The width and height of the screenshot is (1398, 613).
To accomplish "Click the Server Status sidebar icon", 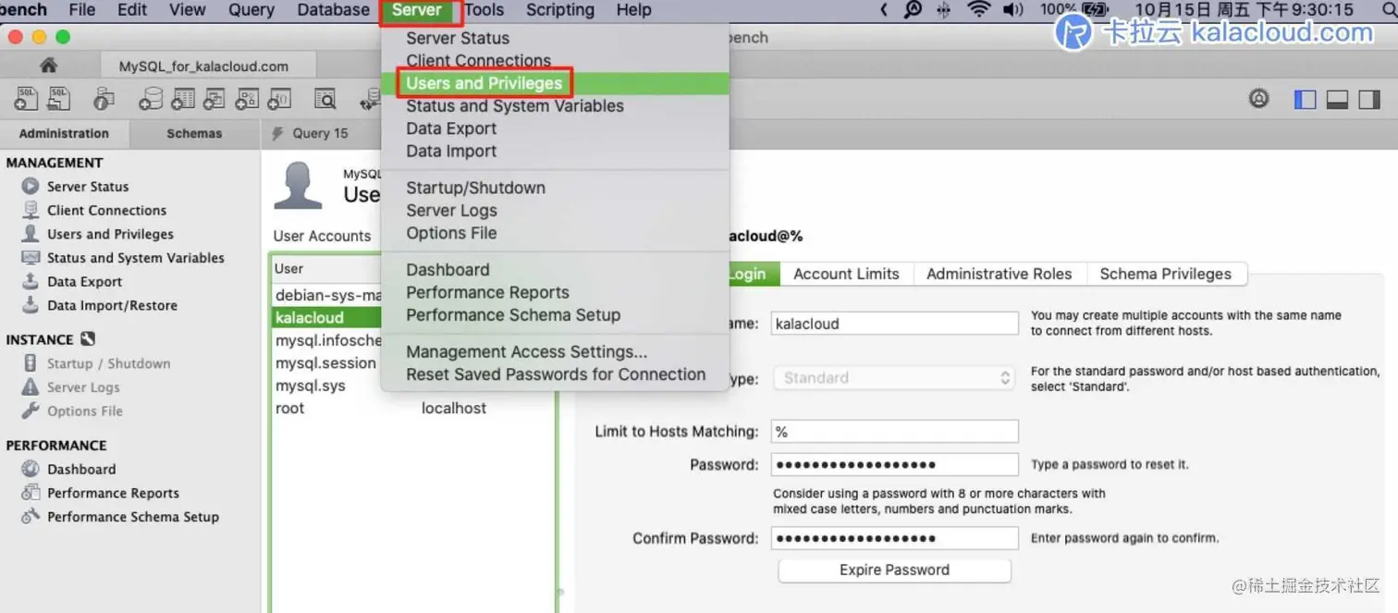I will pyautogui.click(x=31, y=186).
